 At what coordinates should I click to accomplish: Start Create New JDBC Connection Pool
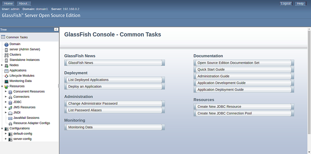click(x=244, y=113)
